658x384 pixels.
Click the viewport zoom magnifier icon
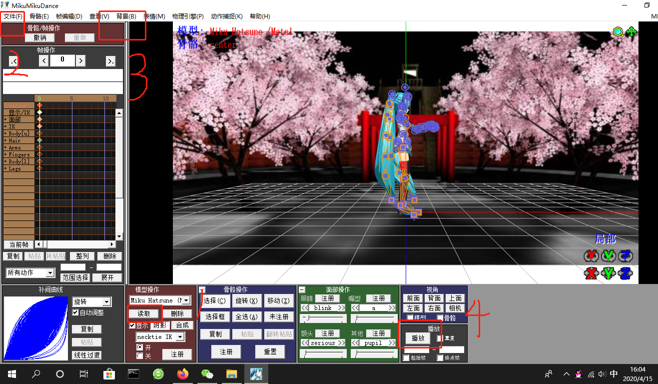coord(619,31)
